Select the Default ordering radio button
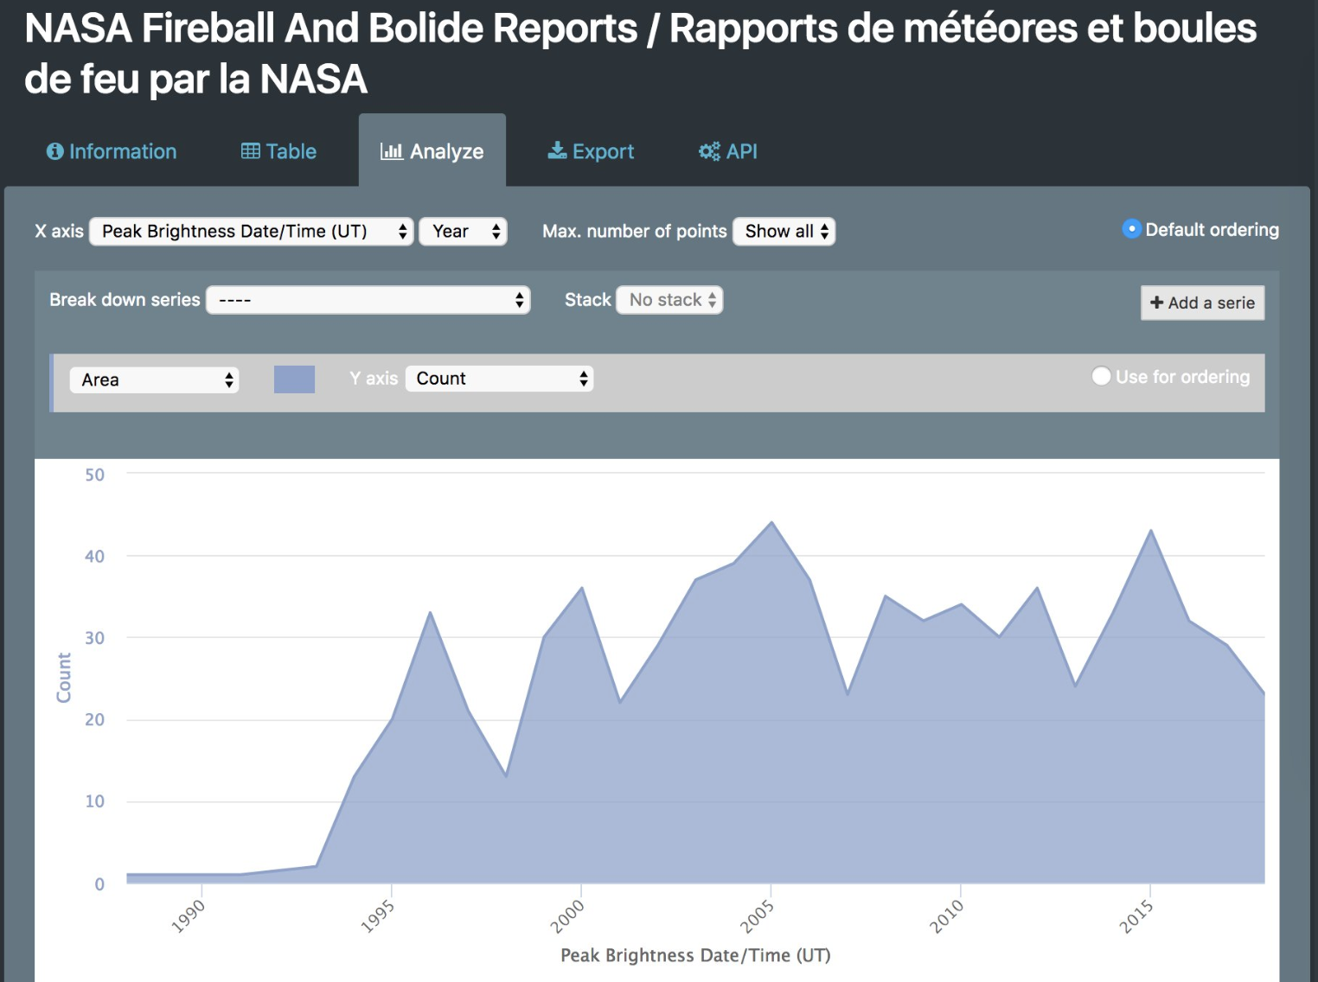1318x982 pixels. coord(1131,229)
